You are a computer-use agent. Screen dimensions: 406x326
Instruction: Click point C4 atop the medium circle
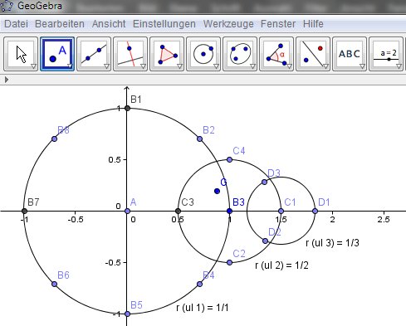point(229,159)
